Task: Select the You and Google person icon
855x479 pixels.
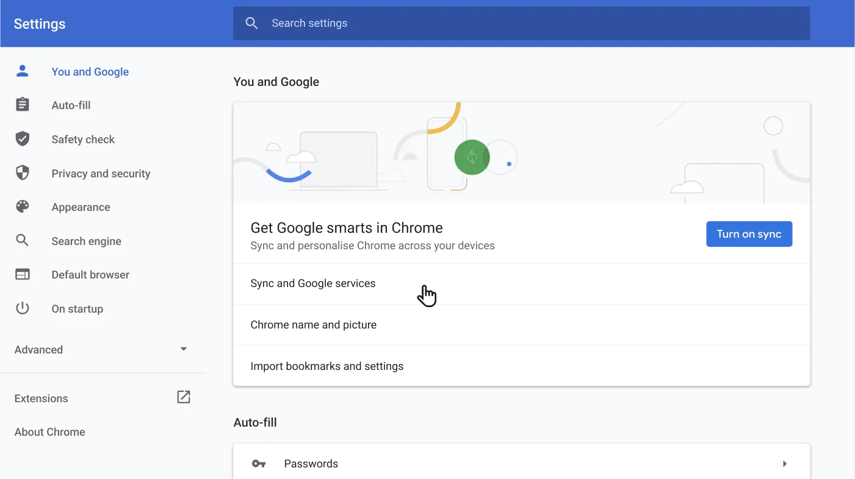Action: coord(22,70)
